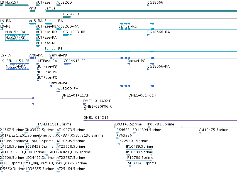Select the FGM311C11.3prime EST label
The image size is (237, 173).
tap(55, 124)
